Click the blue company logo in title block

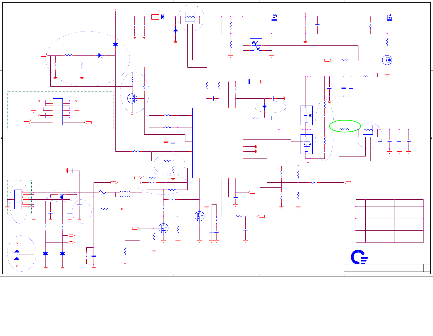tap(359, 257)
